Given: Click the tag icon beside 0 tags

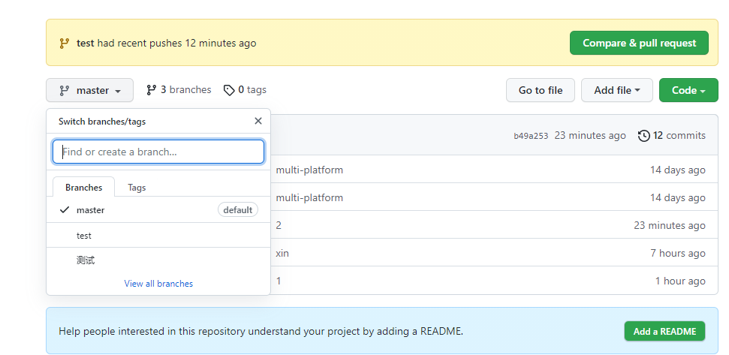Looking at the screenshot, I should [x=229, y=90].
